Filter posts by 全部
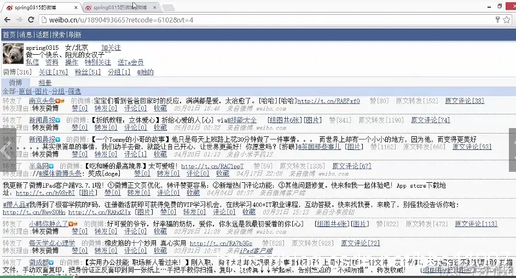The width and height of the screenshot is (516, 278). [x=9, y=91]
